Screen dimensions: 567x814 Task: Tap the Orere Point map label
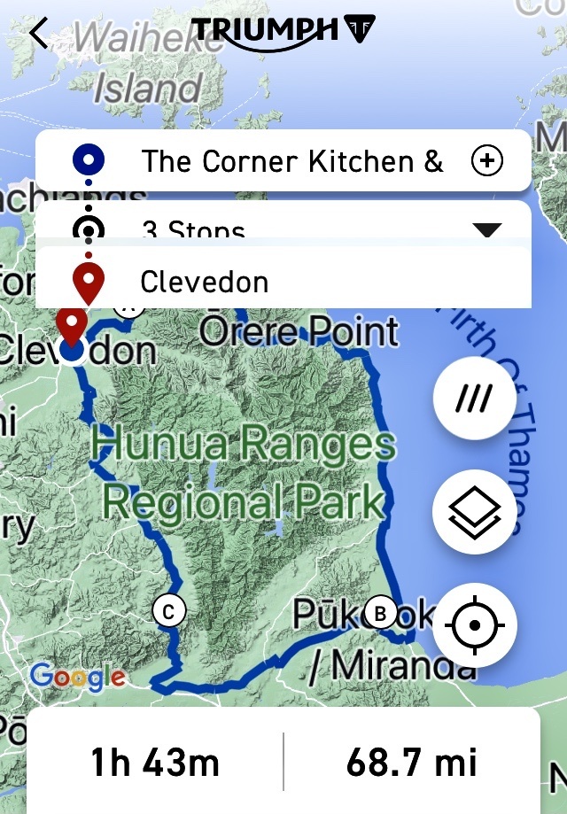tap(299, 330)
